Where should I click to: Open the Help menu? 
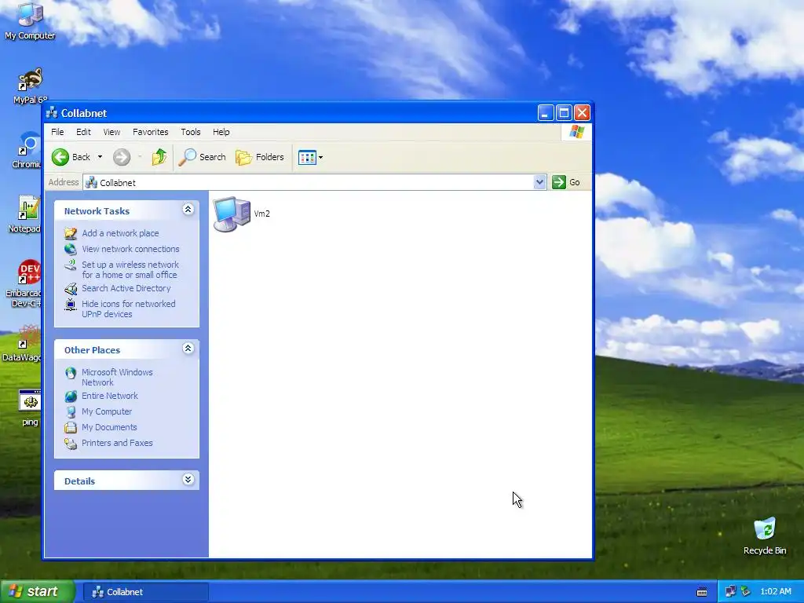(221, 132)
